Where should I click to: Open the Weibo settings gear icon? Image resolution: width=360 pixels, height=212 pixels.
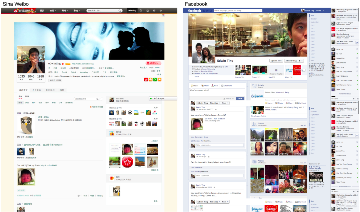154,11
